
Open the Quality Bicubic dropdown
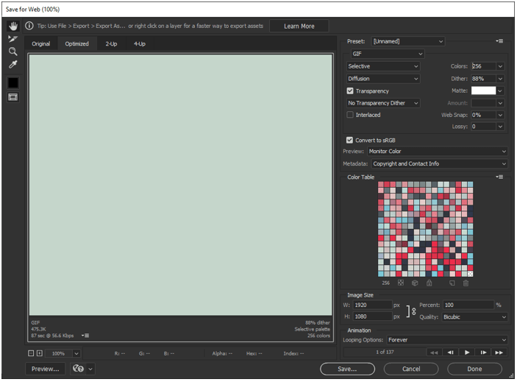[475, 317]
